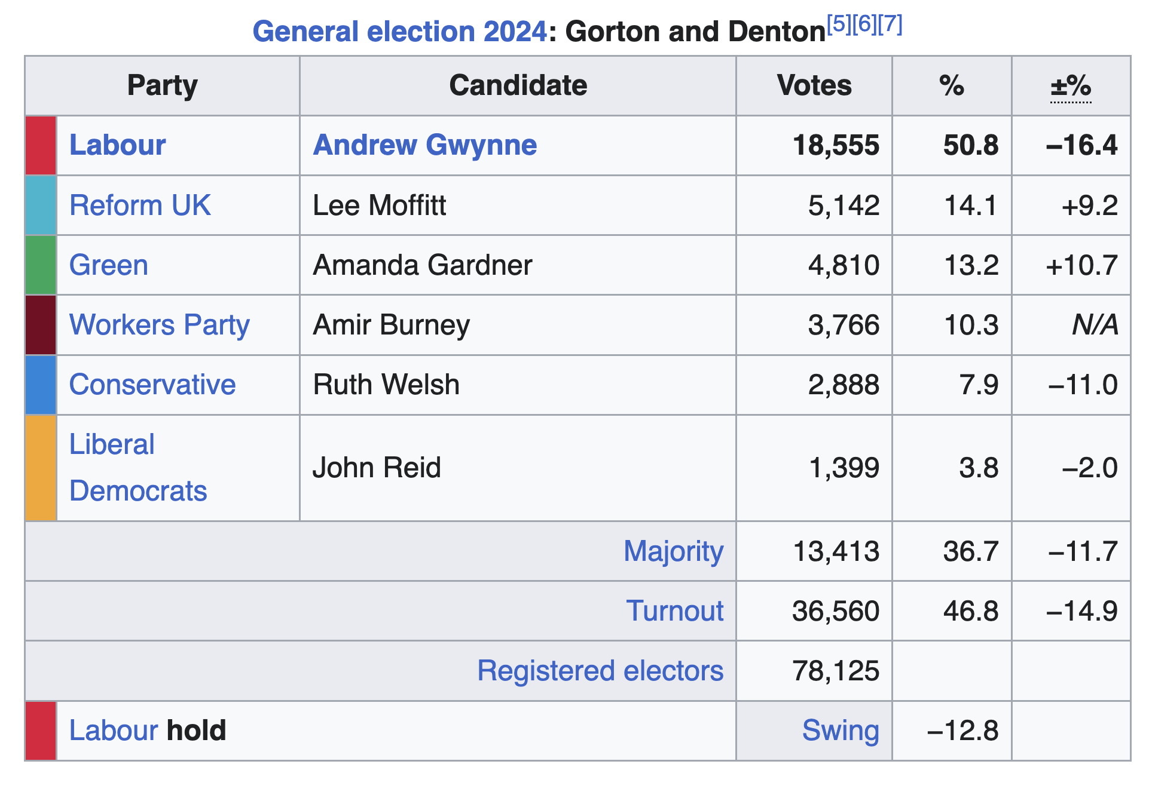Open the Conservative party link

click(x=152, y=385)
